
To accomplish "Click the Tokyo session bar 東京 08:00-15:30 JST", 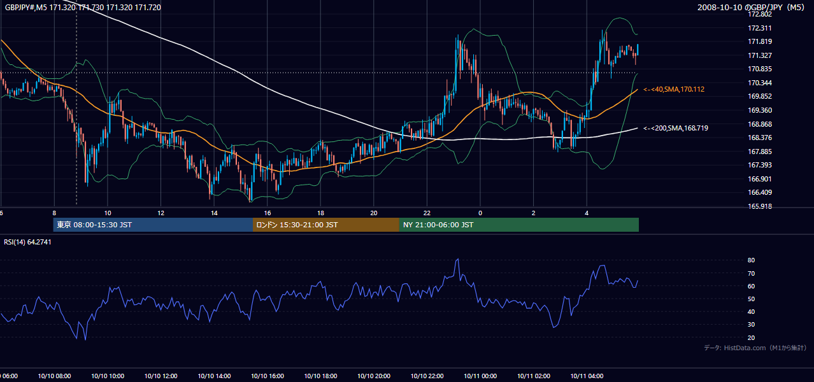I will 154,225.
